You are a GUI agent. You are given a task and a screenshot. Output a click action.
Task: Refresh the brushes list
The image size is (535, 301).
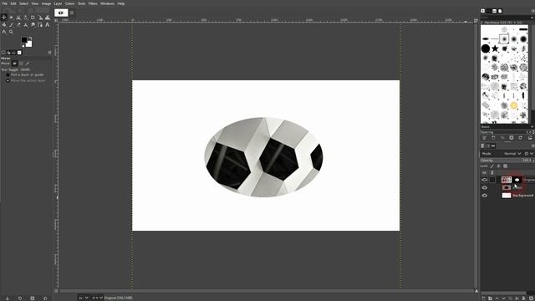pyautogui.click(x=520, y=137)
